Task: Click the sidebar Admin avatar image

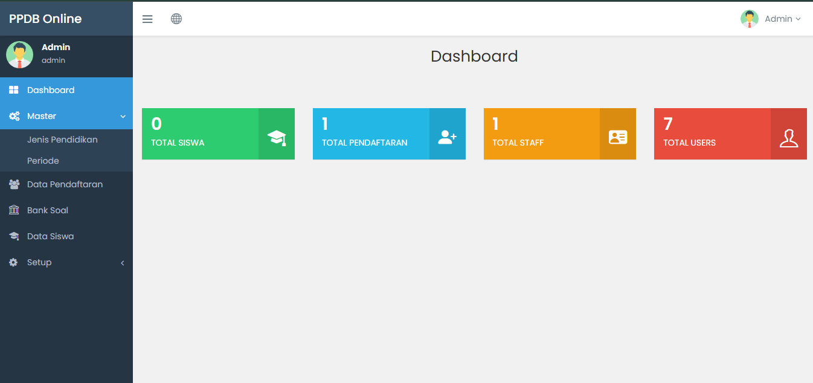Action: [x=20, y=55]
